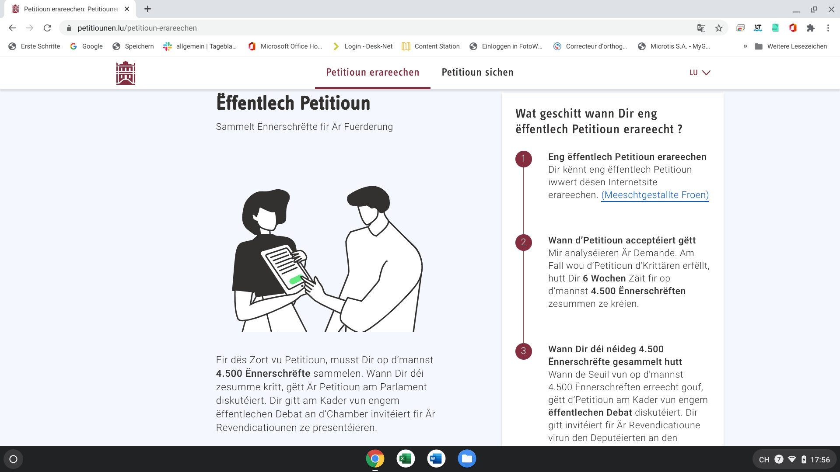Select the Petitioun erareechen tab
Image resolution: width=840 pixels, height=472 pixels.
pyautogui.click(x=372, y=73)
